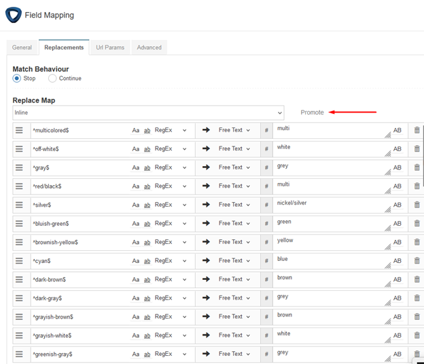This screenshot has height=364, width=424.
Task: Open RegEx dropdown for ^silver$ row
Action: click(171, 205)
